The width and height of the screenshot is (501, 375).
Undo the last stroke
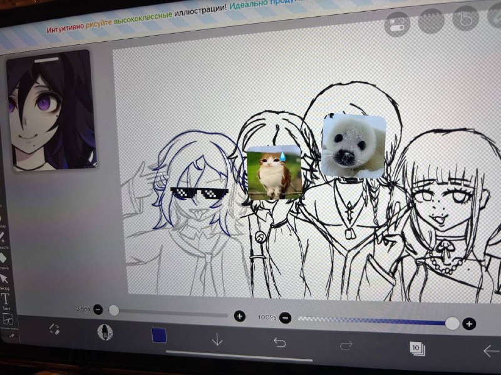pyautogui.click(x=279, y=342)
